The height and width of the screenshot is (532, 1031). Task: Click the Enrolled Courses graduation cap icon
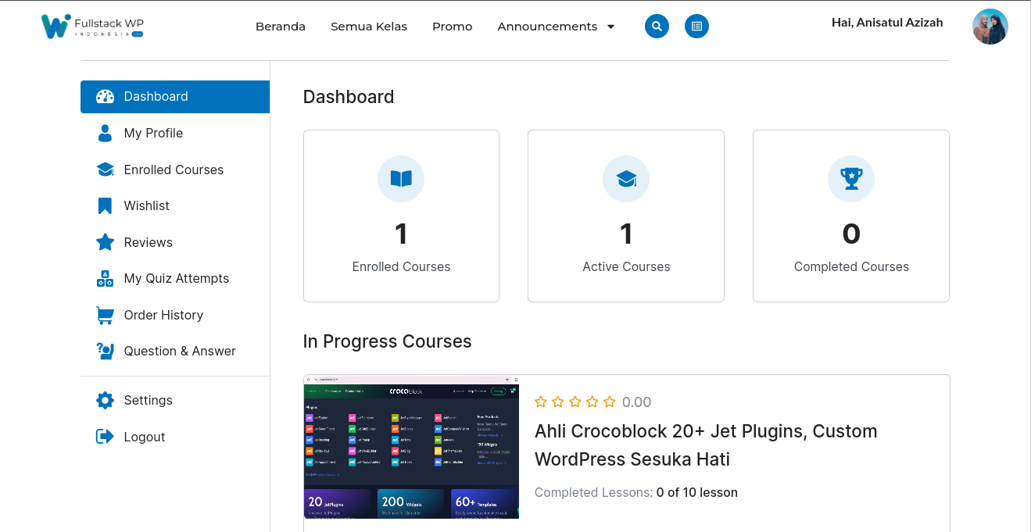(105, 170)
